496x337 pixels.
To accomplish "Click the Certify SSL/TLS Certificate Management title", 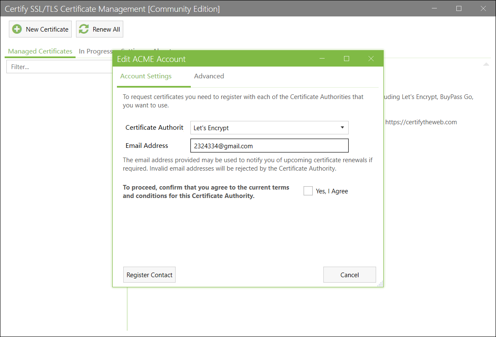I will [x=112, y=9].
